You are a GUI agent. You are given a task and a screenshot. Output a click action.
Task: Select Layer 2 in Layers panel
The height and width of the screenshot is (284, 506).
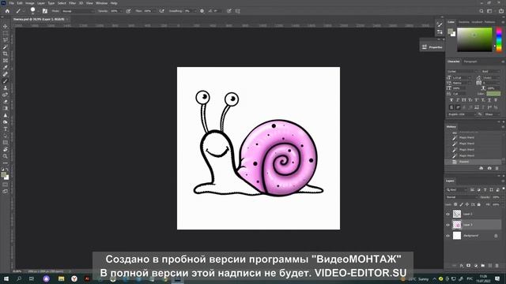tap(474, 214)
